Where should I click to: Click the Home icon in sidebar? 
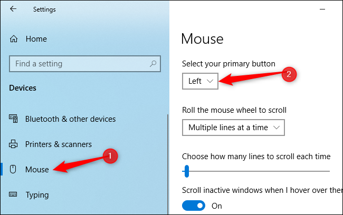[x=14, y=39]
